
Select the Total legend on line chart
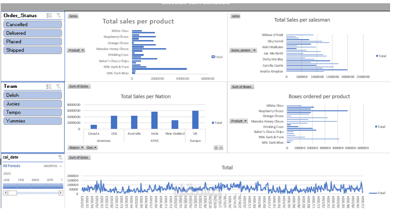[x=377, y=193]
